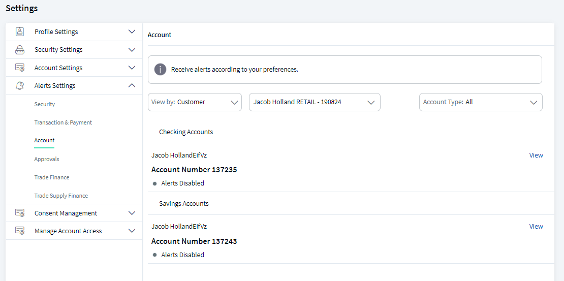Screen dimensions: 564x281
Task: Click the Manage Account Access label
Action: 68,231
